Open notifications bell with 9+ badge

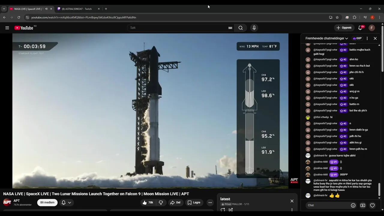click(x=360, y=28)
